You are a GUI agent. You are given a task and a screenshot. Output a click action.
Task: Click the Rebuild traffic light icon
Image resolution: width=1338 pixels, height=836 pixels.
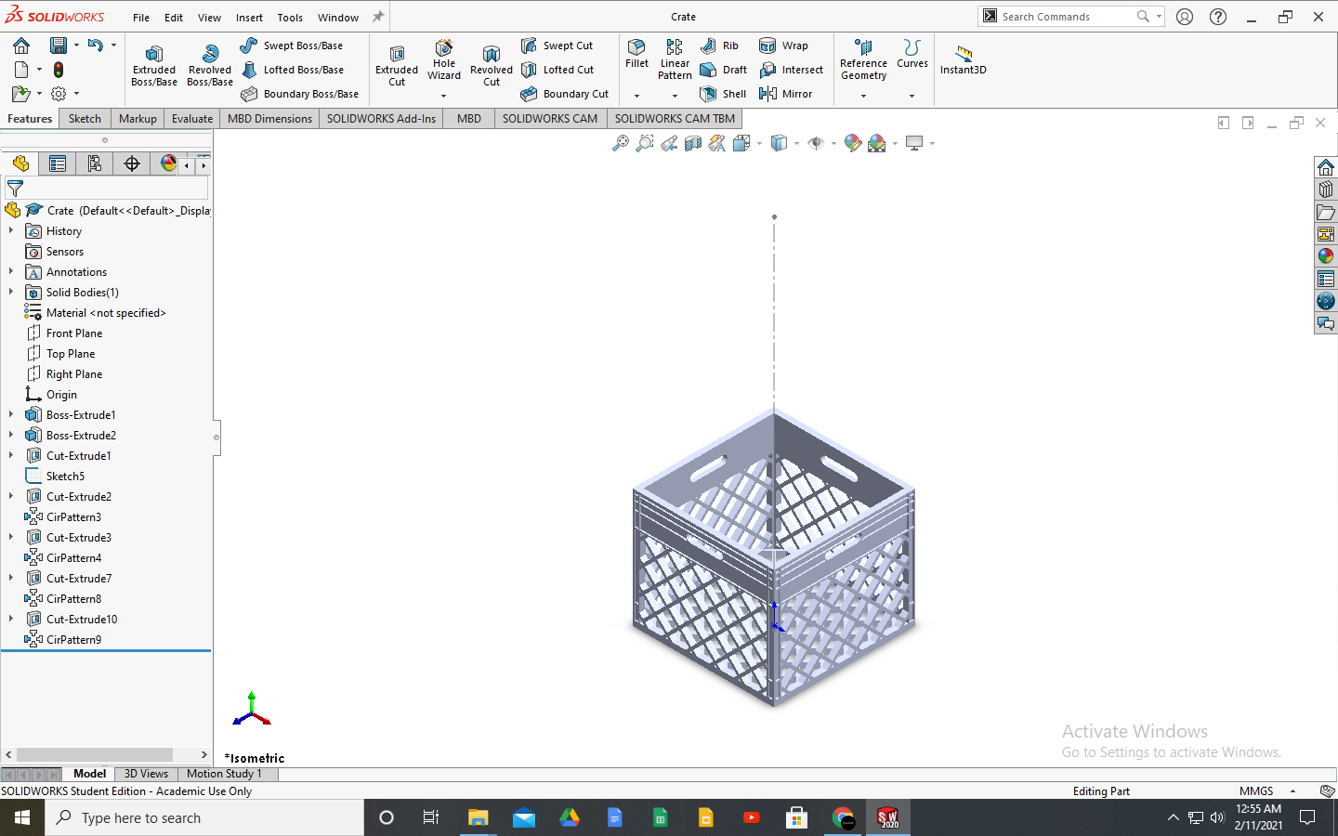(59, 70)
